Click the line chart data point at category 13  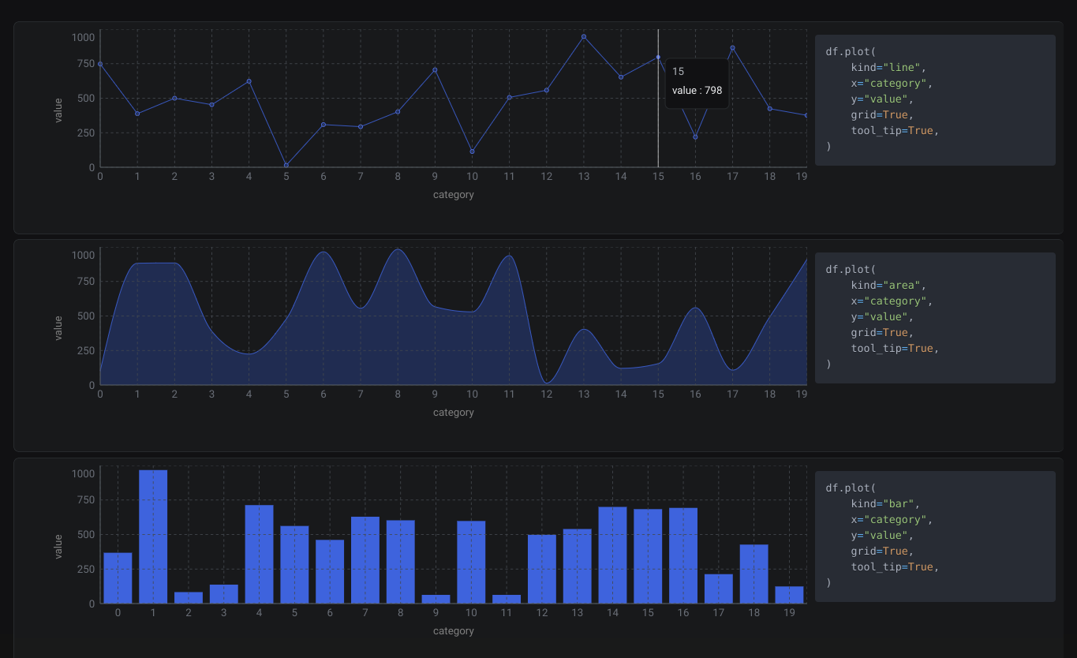tap(584, 36)
